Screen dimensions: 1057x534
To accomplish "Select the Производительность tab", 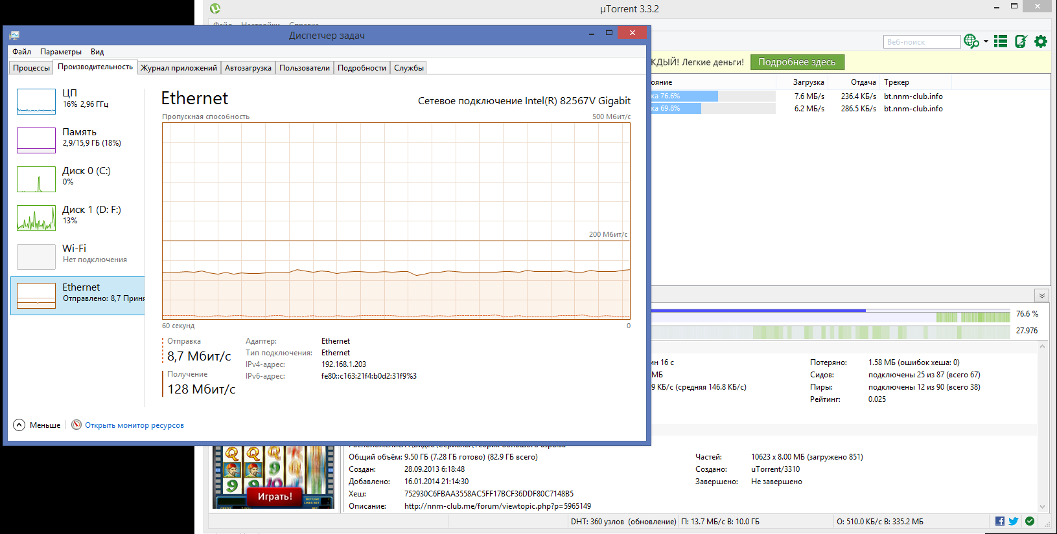I will (95, 67).
